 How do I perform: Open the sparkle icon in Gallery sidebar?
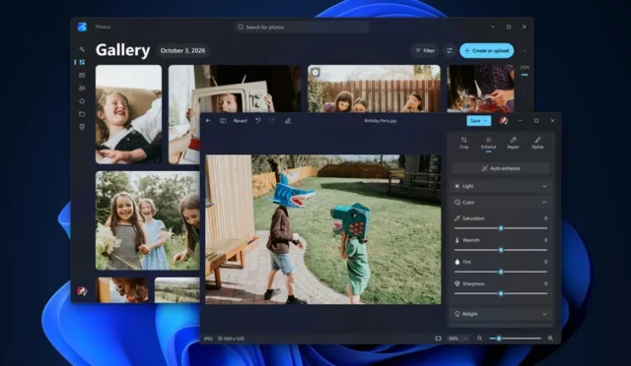82,49
